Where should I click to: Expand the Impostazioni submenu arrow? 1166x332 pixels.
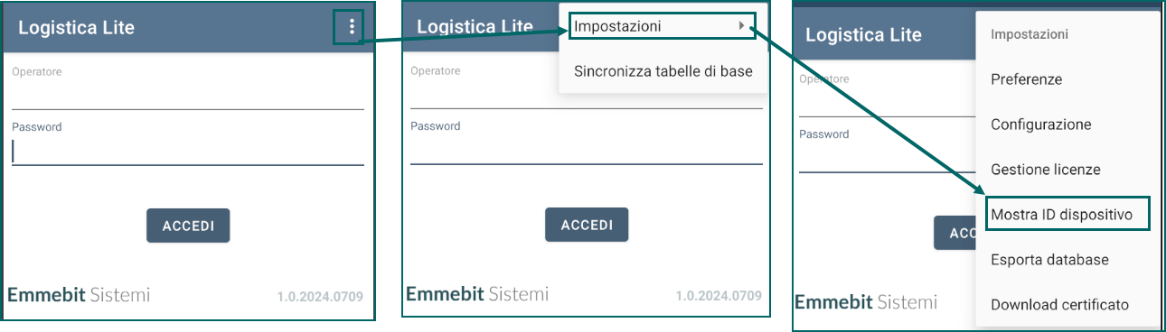point(742,26)
